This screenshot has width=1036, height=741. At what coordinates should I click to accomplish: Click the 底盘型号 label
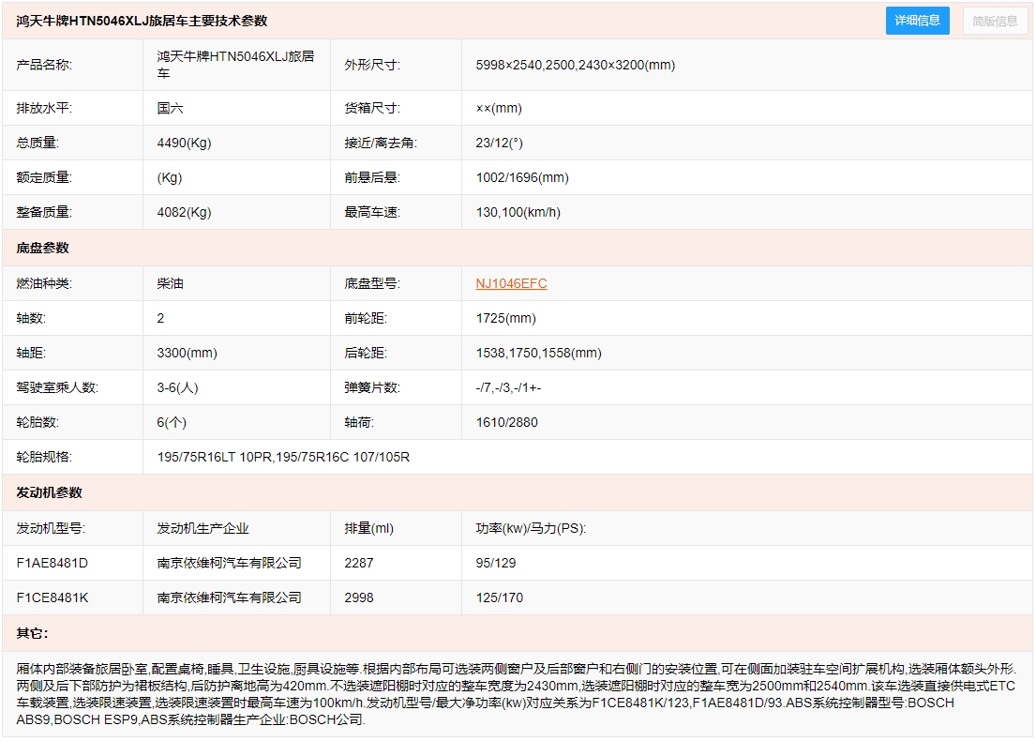click(372, 283)
